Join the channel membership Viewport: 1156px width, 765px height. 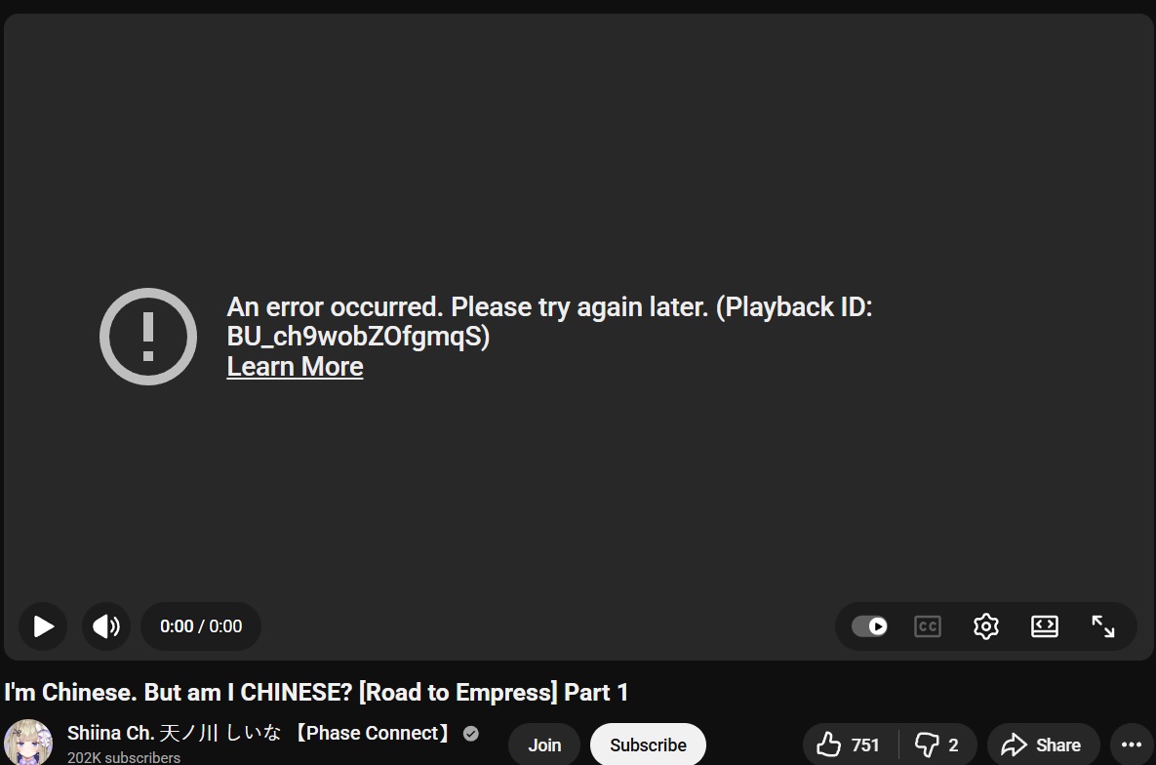[x=544, y=745]
